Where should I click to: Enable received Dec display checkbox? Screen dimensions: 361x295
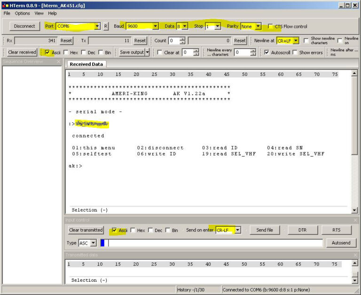tap(83, 53)
